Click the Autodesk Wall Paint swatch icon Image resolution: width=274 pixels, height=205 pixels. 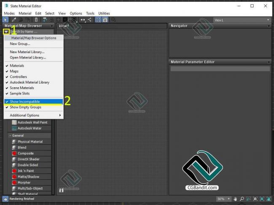(x=14, y=122)
